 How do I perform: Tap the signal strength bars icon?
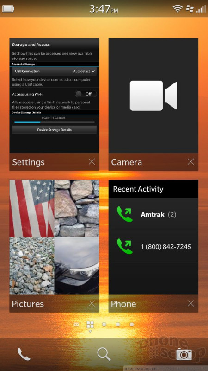[x=201, y=9]
